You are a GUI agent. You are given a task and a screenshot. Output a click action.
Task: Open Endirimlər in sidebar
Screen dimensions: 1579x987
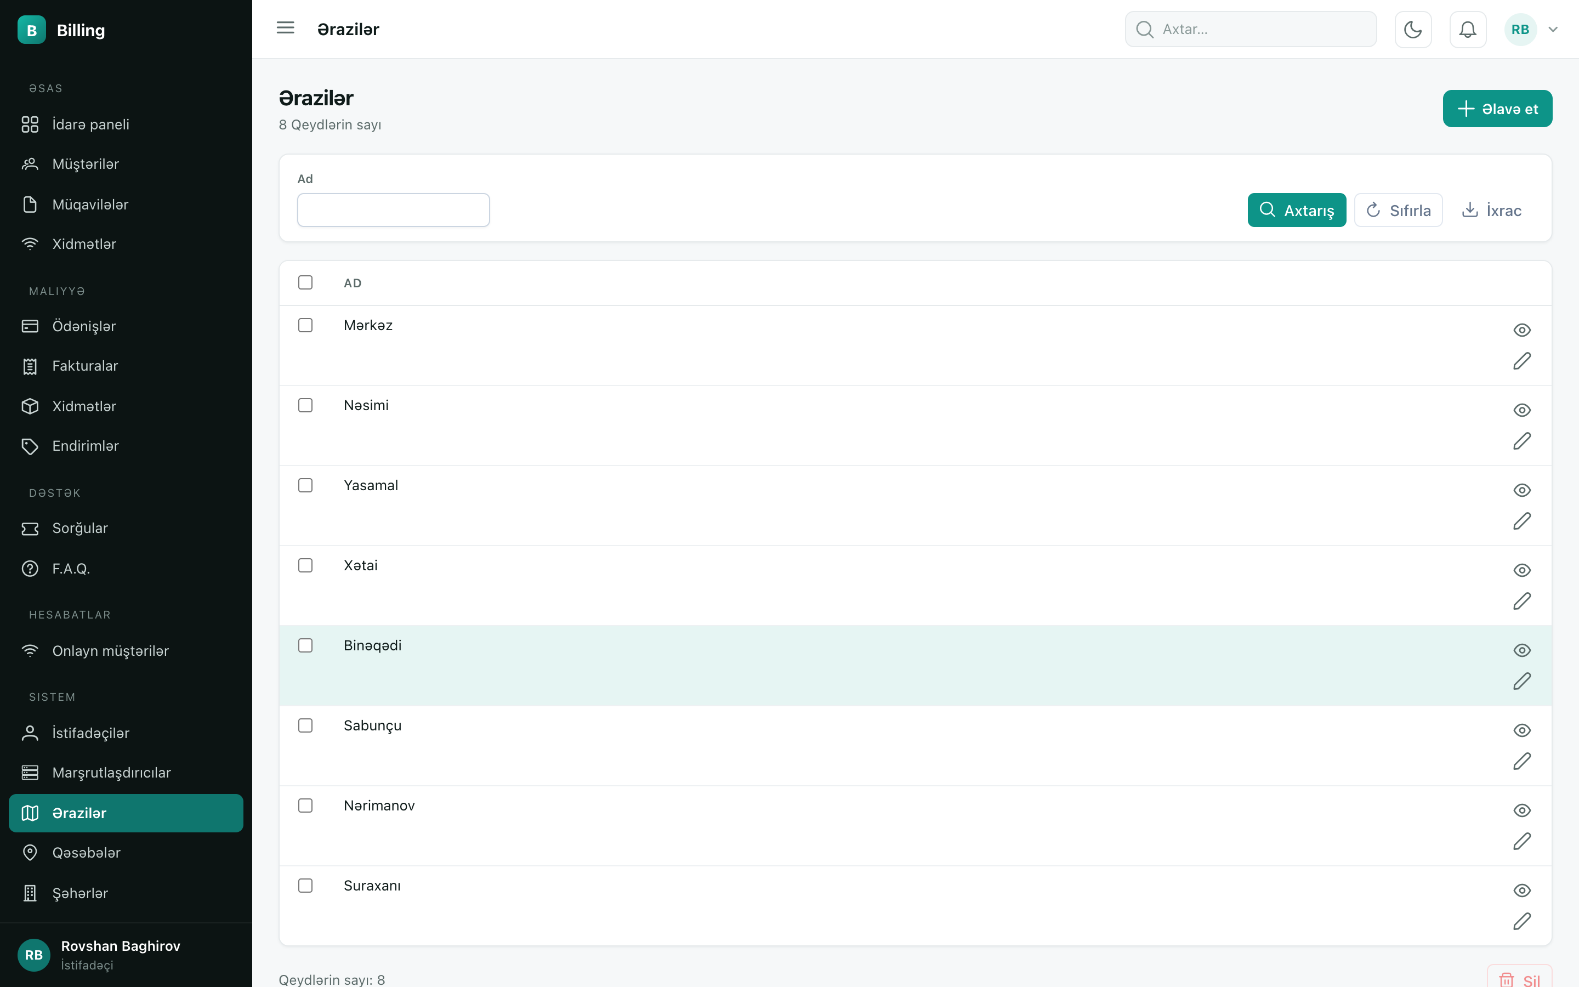(x=126, y=446)
